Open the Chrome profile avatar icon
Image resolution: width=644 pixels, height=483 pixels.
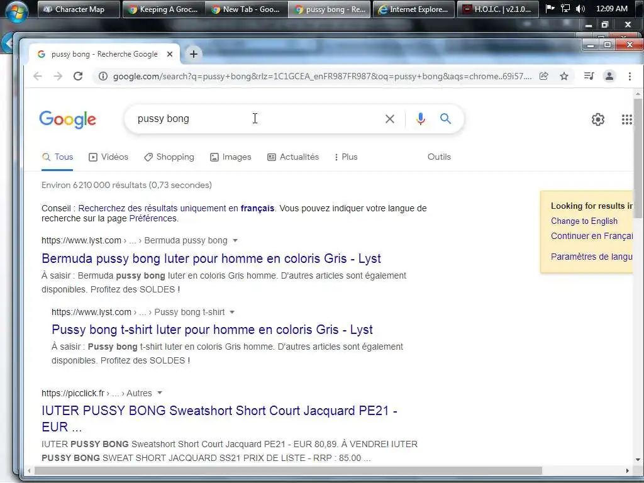(609, 76)
